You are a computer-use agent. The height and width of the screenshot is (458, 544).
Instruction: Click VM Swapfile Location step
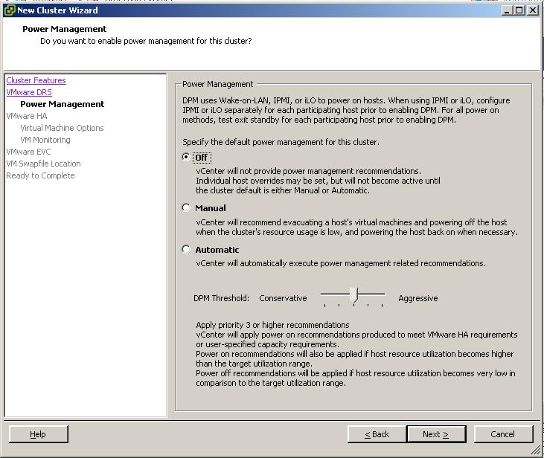pyautogui.click(x=43, y=164)
